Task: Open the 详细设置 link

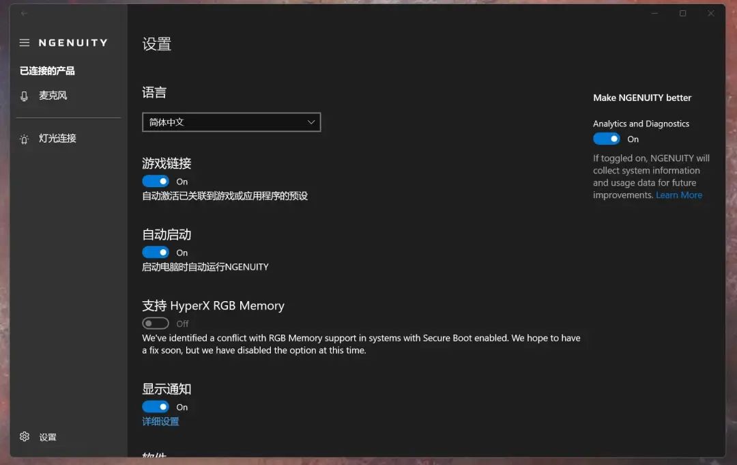Action: 161,421
